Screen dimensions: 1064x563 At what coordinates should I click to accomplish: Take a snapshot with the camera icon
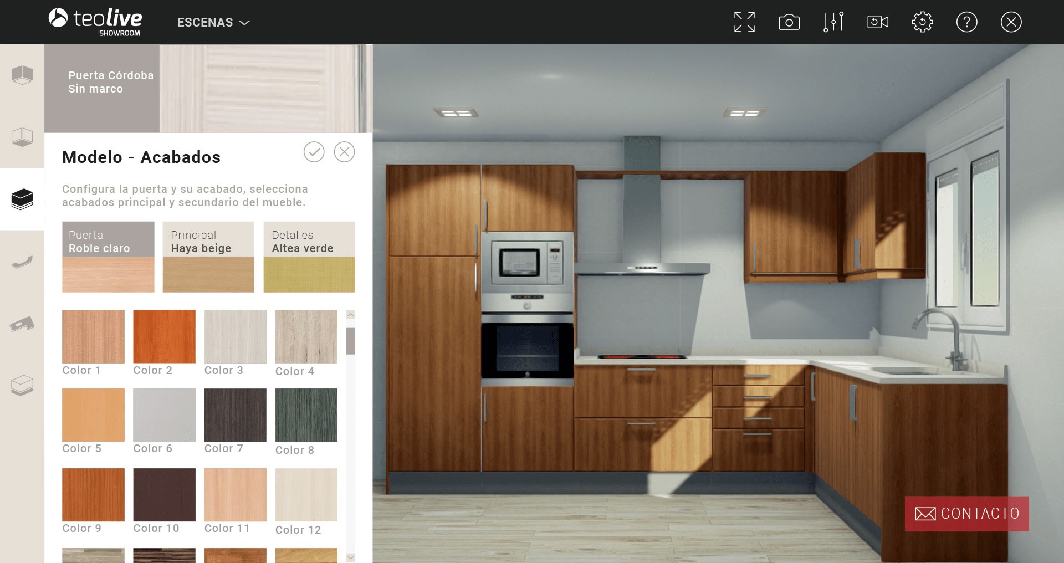[x=789, y=22]
